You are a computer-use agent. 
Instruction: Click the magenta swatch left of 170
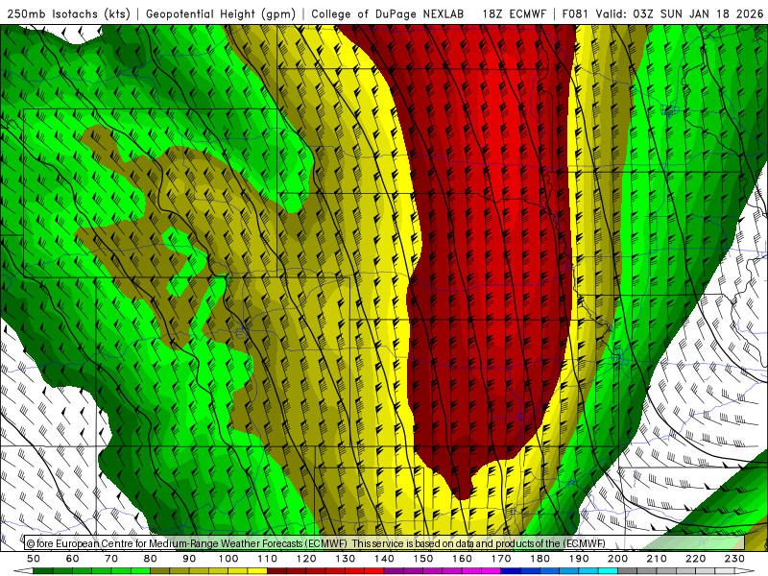[492, 571]
